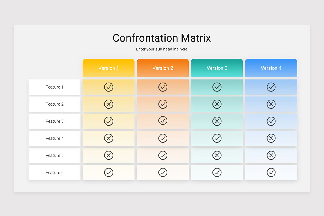Click the Feature 6 row label
The width and height of the screenshot is (324, 216).
[55, 172]
